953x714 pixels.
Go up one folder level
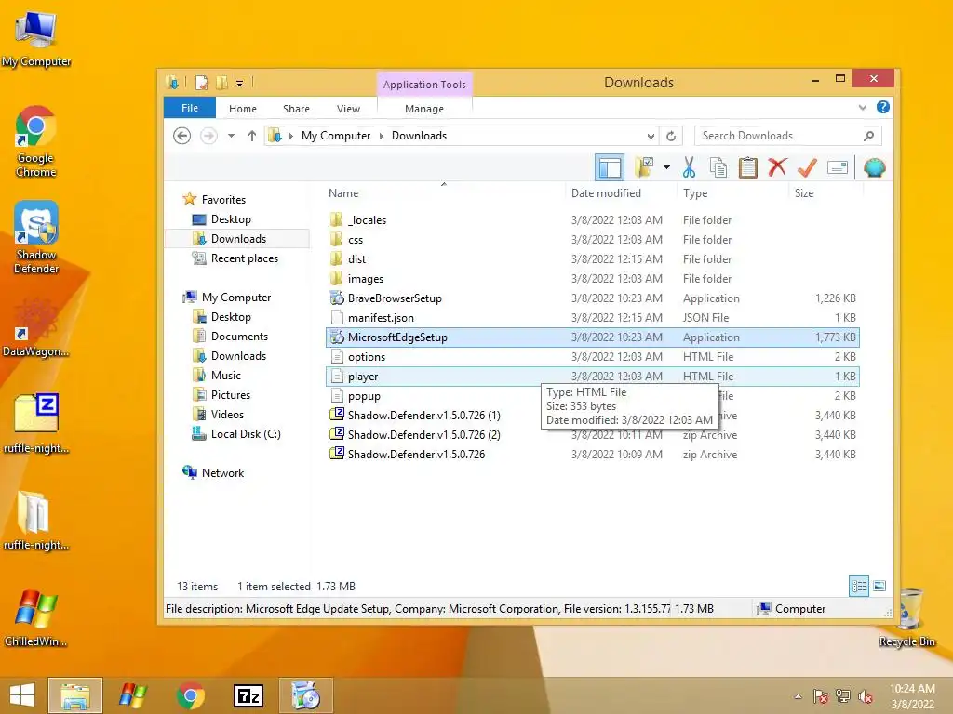251,136
